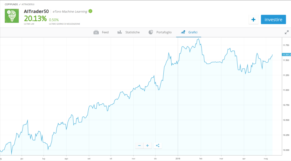Click the 'nov' month label
The image size is (291, 161).
(134, 159)
